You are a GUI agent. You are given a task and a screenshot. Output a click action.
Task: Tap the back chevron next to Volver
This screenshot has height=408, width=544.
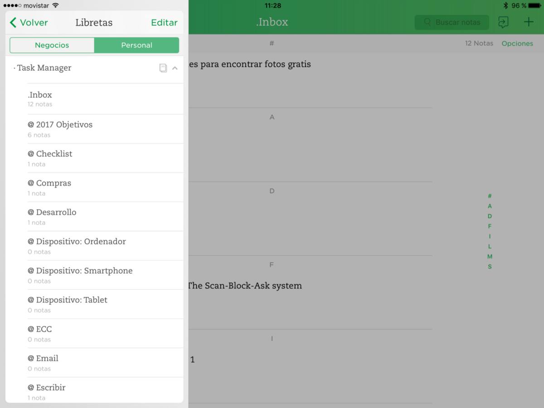tap(12, 22)
